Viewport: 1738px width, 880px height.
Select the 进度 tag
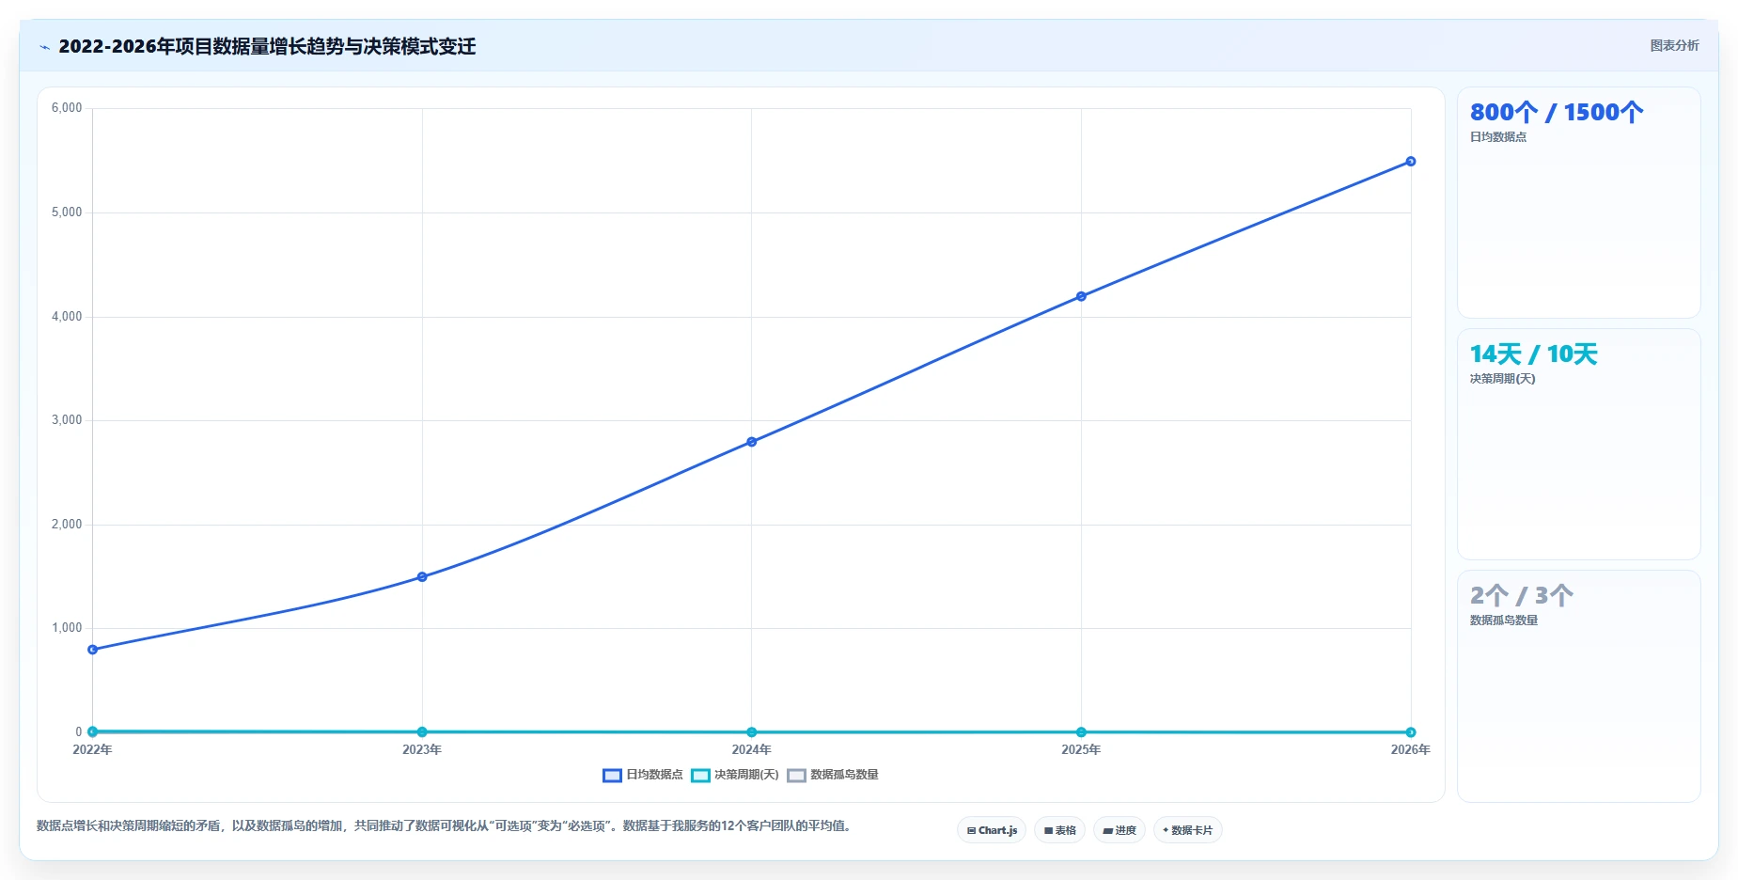[x=1120, y=830]
